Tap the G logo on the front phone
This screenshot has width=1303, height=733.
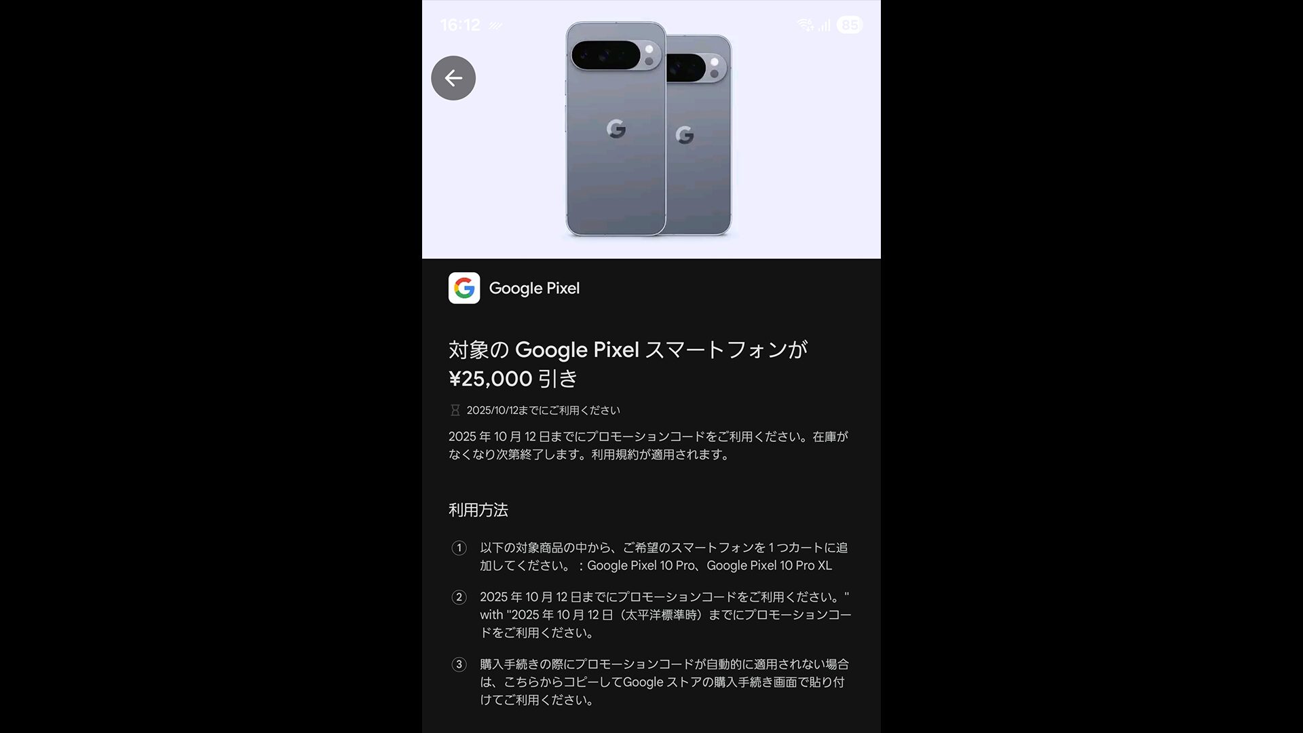point(616,128)
